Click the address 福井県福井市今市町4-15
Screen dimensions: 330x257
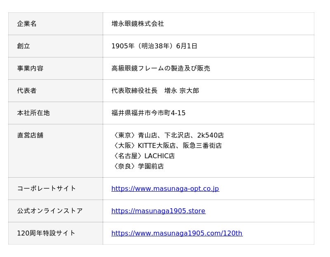[x=148, y=113]
